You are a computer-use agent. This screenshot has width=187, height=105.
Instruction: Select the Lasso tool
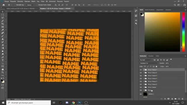(x=3, y=18)
